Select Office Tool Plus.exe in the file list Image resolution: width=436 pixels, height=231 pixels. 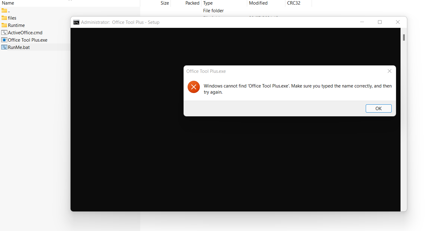pyautogui.click(x=27, y=40)
